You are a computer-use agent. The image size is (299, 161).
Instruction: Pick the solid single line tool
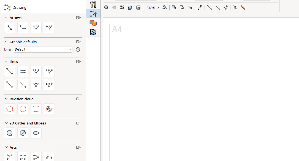[x=10, y=71]
